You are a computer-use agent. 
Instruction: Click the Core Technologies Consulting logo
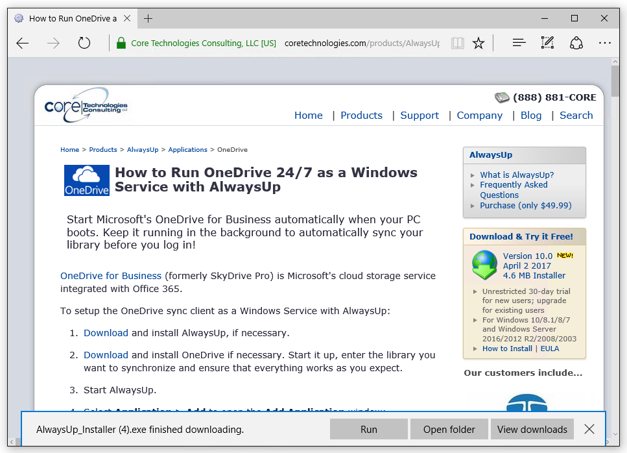click(x=86, y=105)
